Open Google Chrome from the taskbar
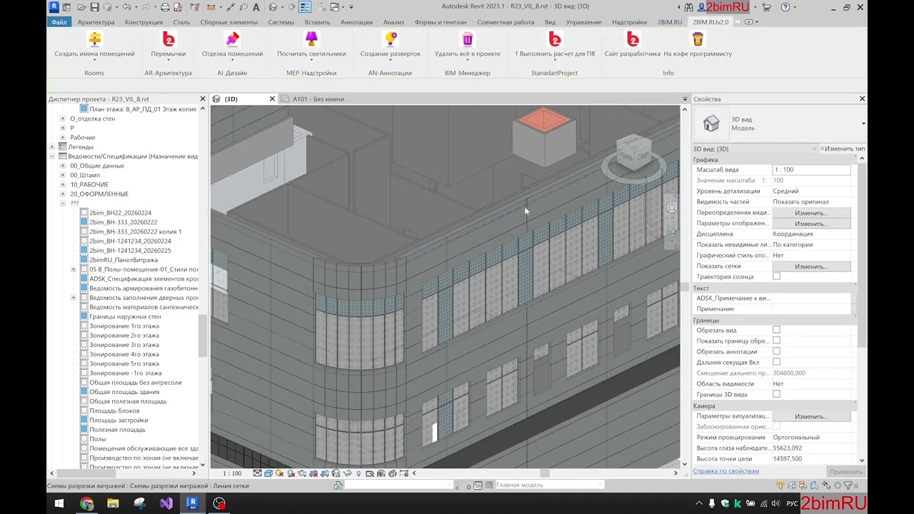Viewport: 914px width, 514px height. tap(86, 503)
